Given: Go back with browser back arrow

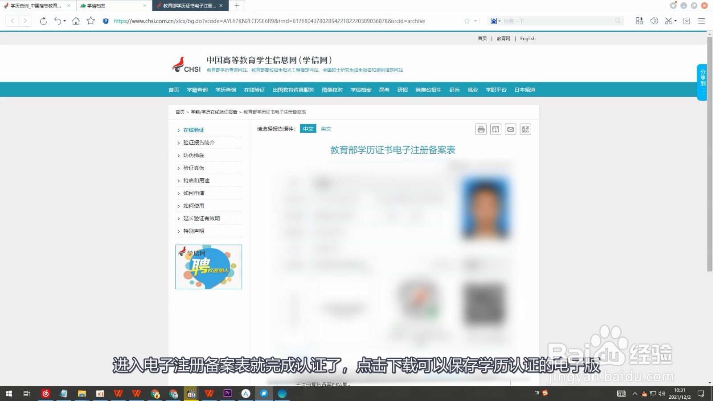Looking at the screenshot, I should point(12,21).
